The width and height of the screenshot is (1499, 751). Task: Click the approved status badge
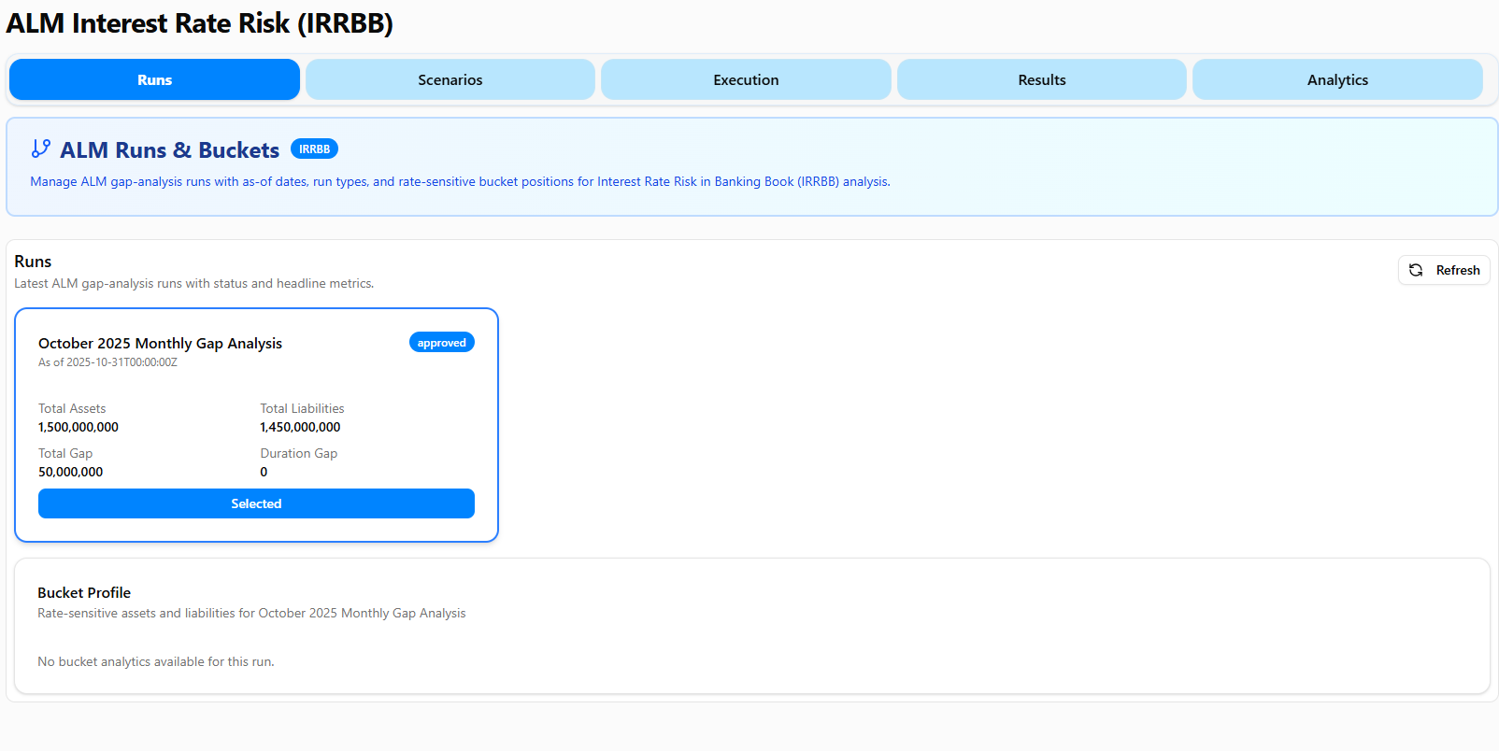[x=441, y=343]
